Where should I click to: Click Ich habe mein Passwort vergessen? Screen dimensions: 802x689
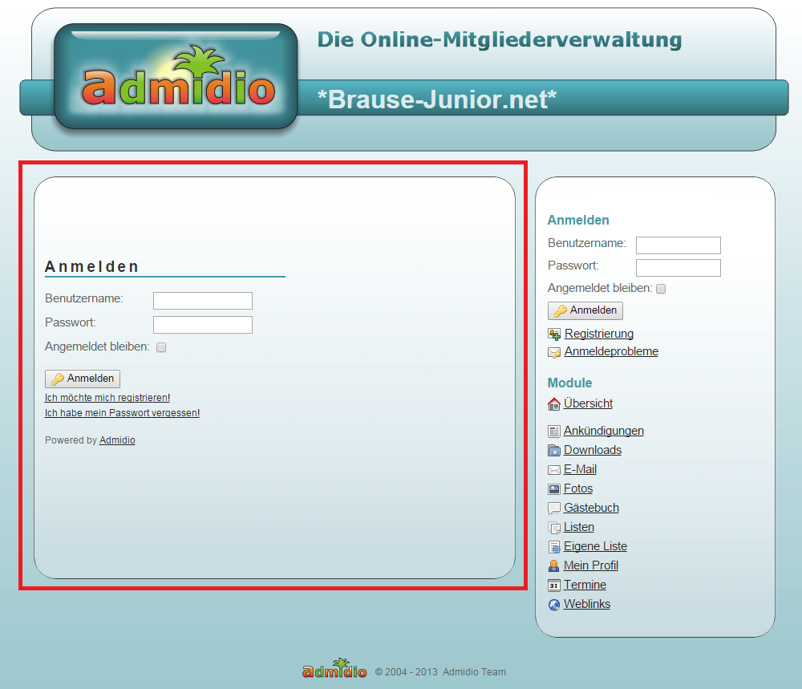coord(121,413)
